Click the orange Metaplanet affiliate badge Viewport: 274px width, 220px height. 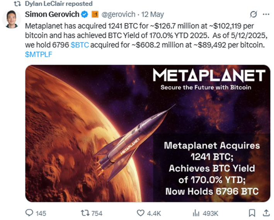[x=95, y=14]
